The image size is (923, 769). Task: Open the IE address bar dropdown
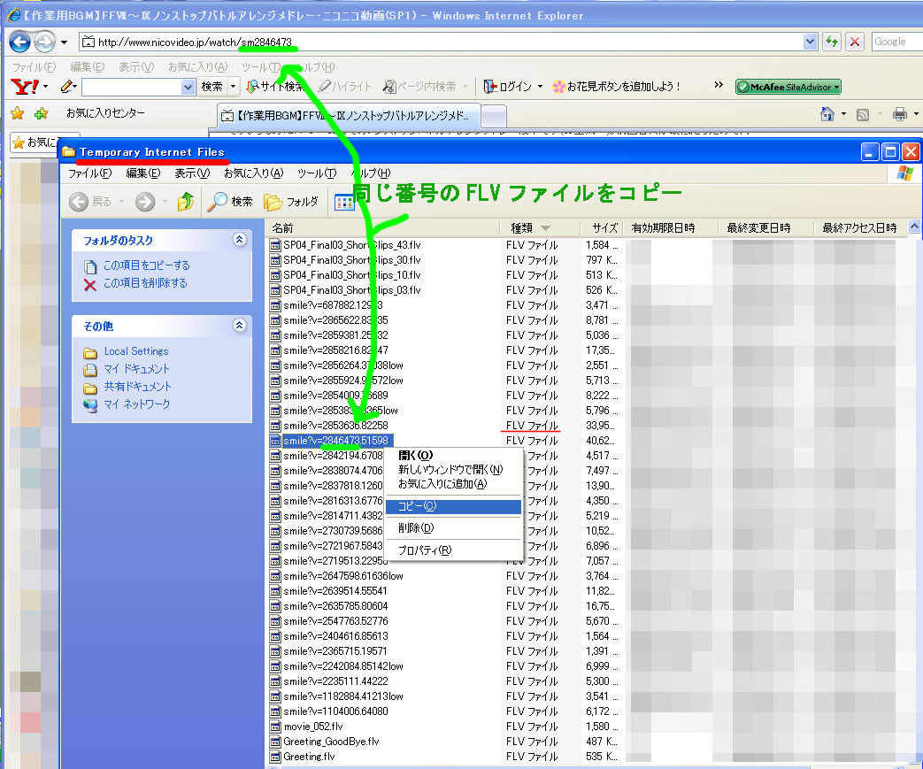pos(810,42)
